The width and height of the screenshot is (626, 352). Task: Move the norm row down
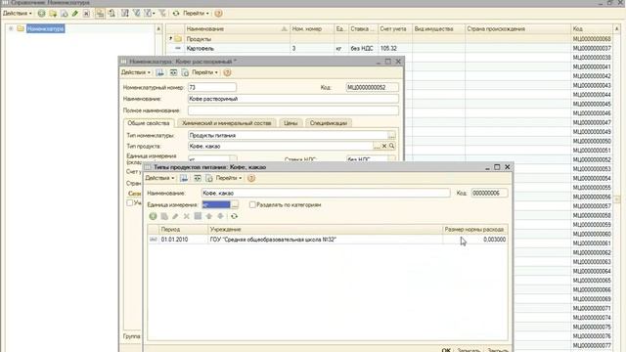pos(220,216)
